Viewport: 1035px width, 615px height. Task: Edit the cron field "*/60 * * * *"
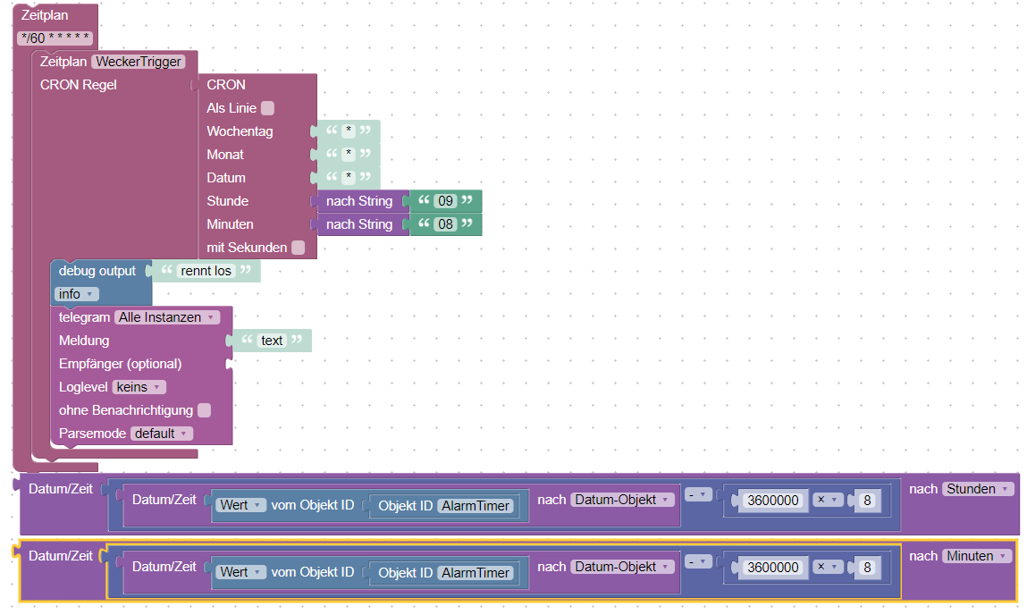[55, 38]
